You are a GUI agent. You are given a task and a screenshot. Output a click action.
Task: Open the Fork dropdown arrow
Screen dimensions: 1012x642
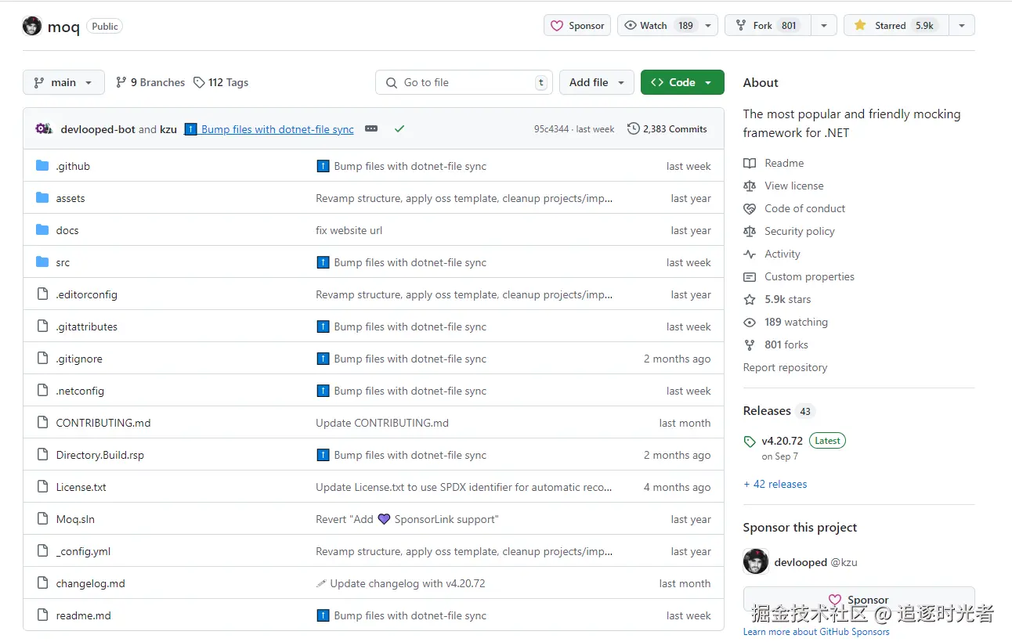[x=823, y=26]
